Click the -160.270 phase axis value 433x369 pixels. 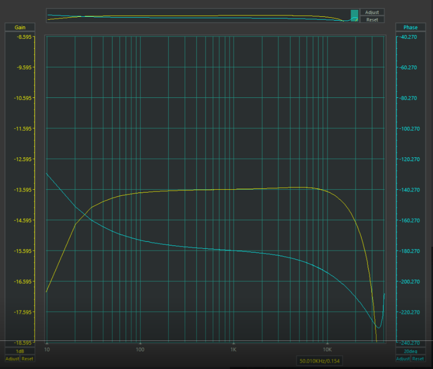pyautogui.click(x=409, y=221)
